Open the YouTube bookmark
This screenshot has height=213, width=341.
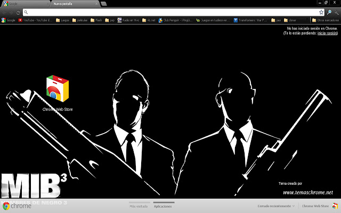click(36, 20)
